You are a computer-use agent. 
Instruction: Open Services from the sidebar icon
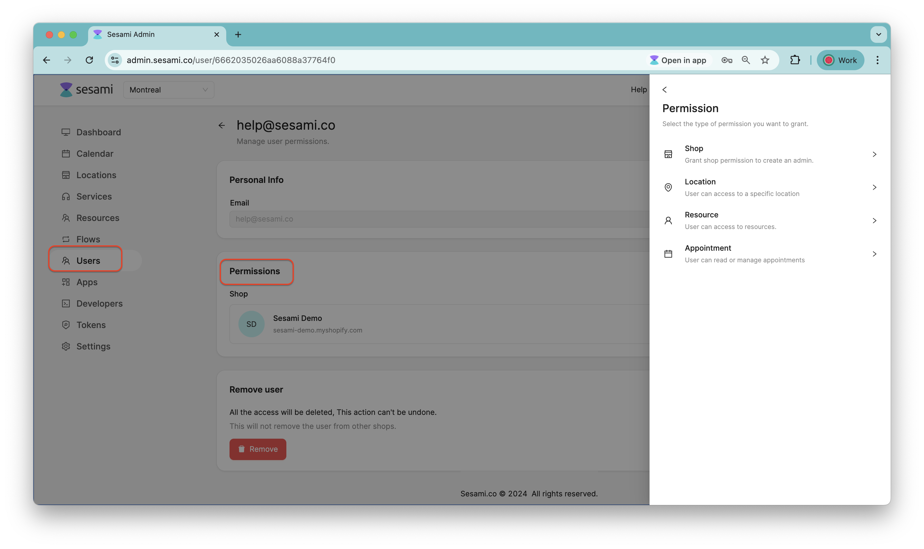pos(66,196)
